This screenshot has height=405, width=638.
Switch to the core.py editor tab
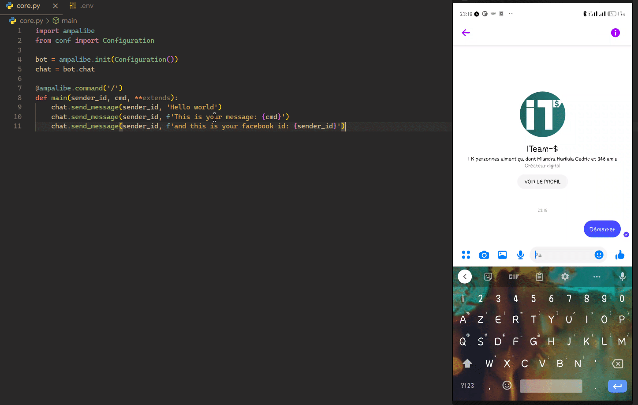[28, 6]
